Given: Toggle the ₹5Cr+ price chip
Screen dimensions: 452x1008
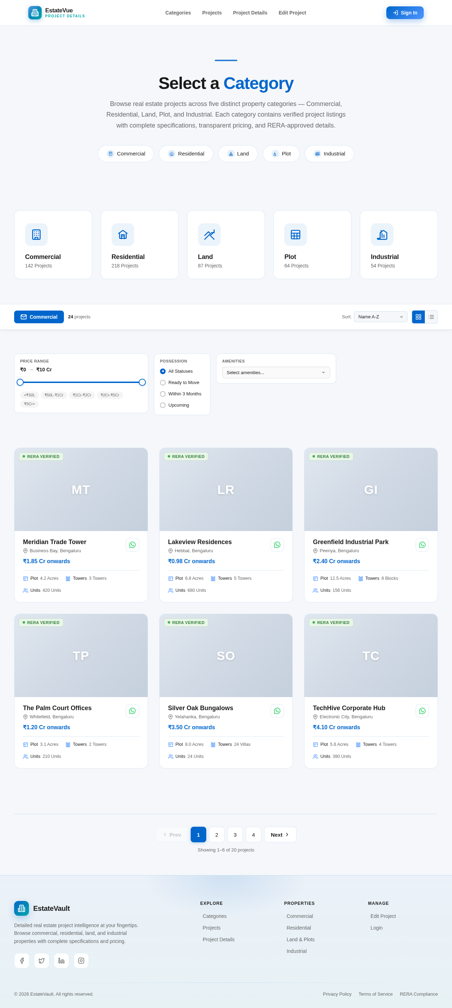Looking at the screenshot, I should (x=29, y=403).
